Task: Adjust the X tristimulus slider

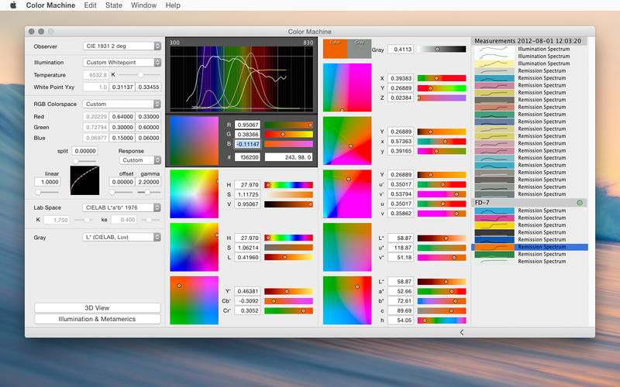Action: coord(442,78)
